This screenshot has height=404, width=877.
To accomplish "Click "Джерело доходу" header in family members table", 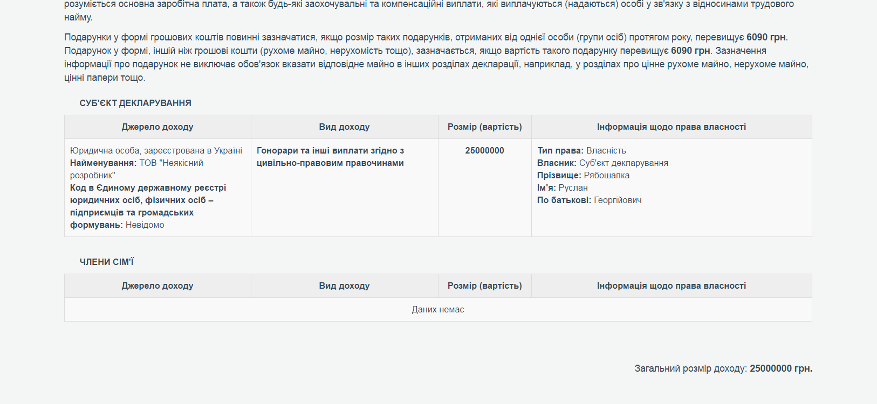I will (157, 286).
